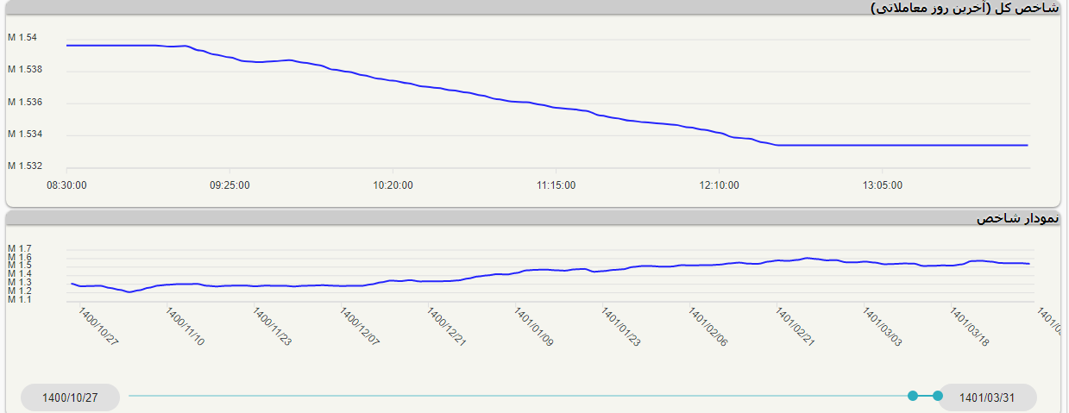Click the M 1.54 y-axis label
The height and width of the screenshot is (413, 1069).
coord(22,38)
